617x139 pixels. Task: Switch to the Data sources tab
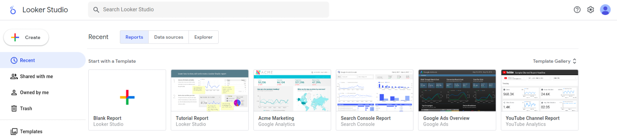[169, 37]
